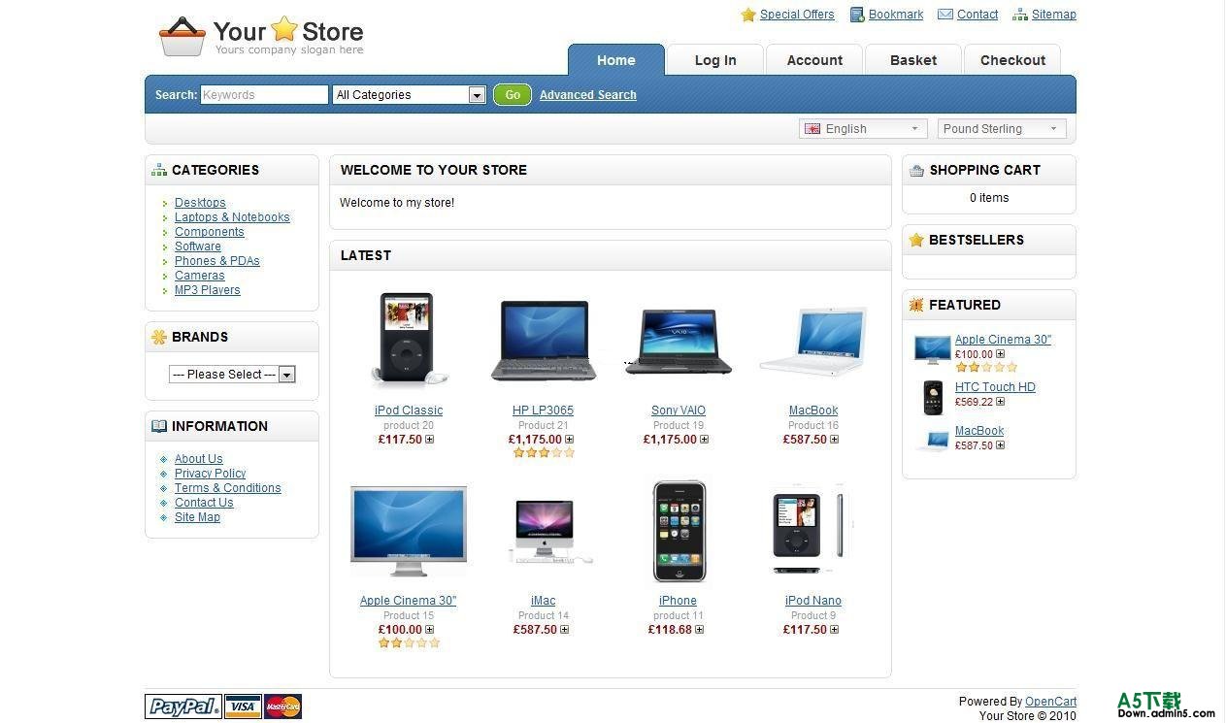
Task: Click the shopping basket store logo
Action: 182,36
